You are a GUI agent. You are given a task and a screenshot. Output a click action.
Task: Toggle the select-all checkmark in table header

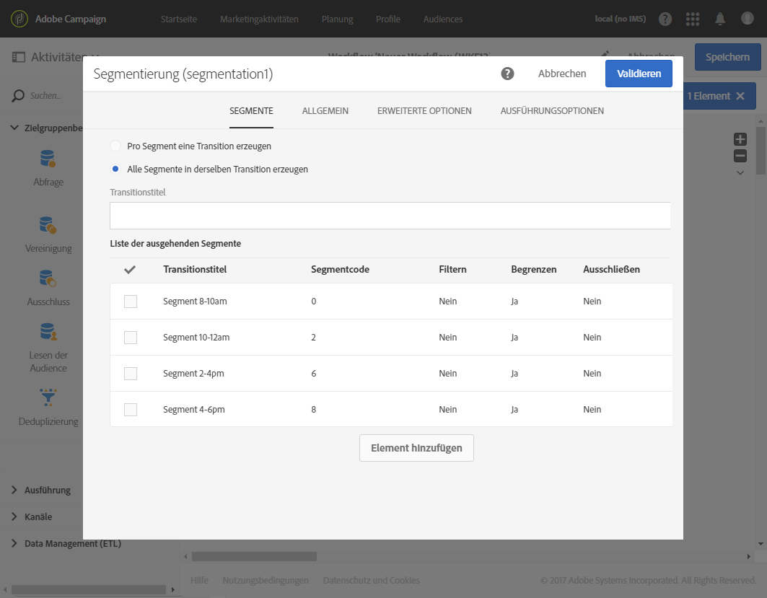click(x=131, y=270)
